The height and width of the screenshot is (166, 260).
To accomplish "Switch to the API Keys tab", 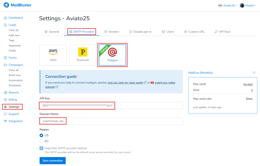I will (222, 32).
